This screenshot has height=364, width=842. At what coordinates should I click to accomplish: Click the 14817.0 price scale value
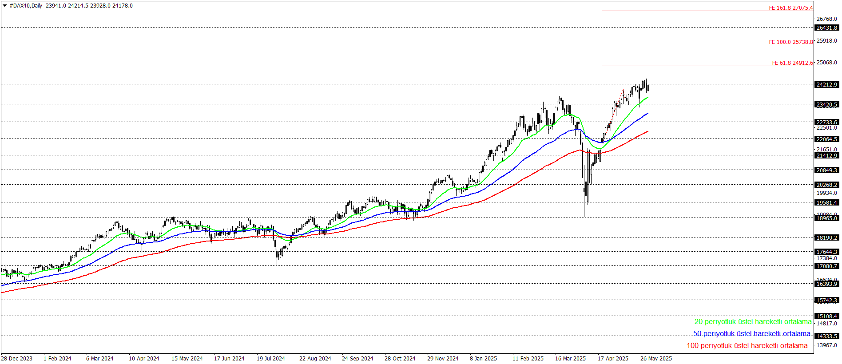click(x=827, y=323)
